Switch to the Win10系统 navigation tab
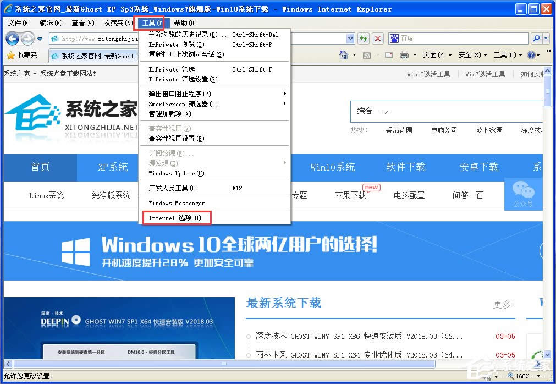 pyautogui.click(x=332, y=167)
